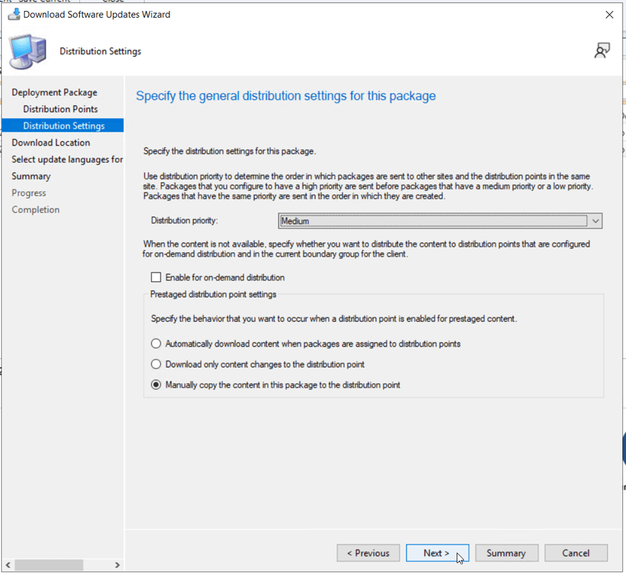This screenshot has width=626, height=574.
Task: Go to Deployment Package step
Action: [55, 93]
